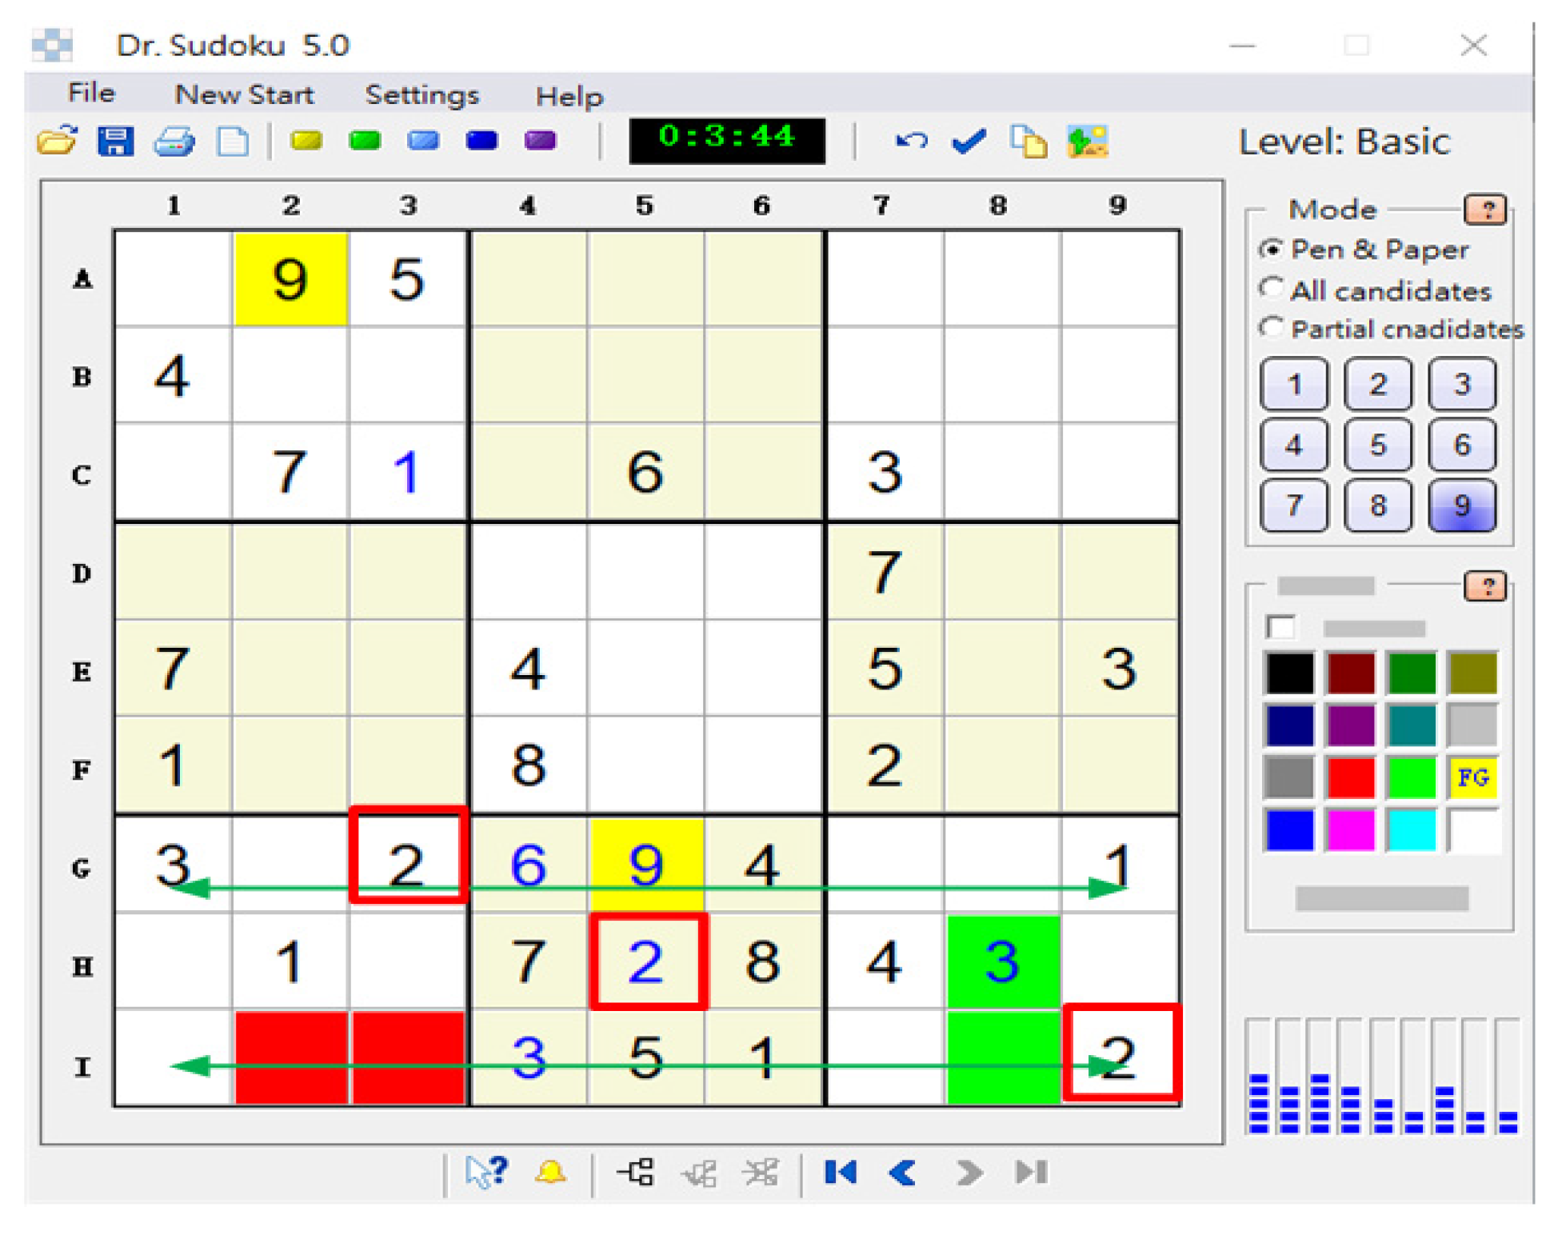Select All candidates mode

tap(1270, 289)
